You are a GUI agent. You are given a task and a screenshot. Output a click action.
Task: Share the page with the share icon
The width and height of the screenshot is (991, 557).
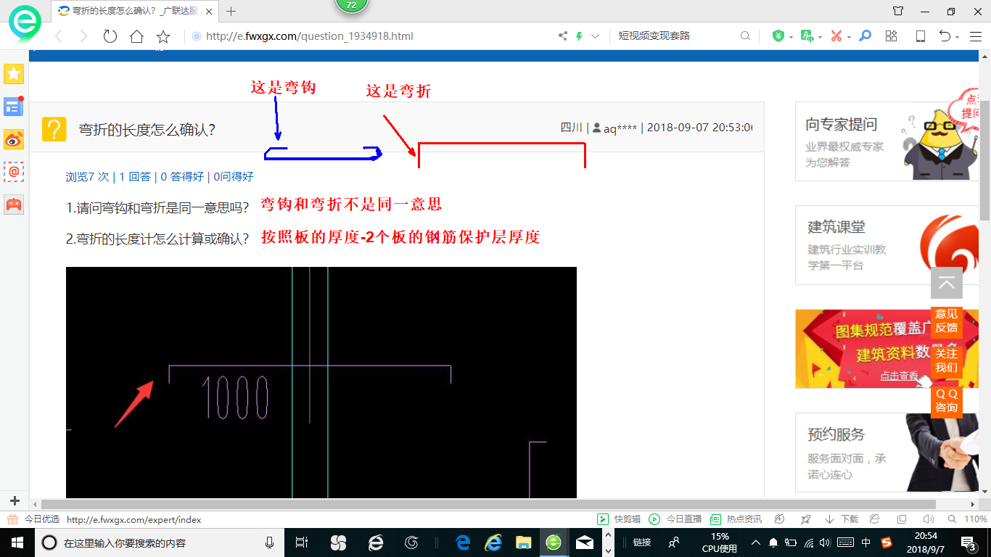pos(562,36)
